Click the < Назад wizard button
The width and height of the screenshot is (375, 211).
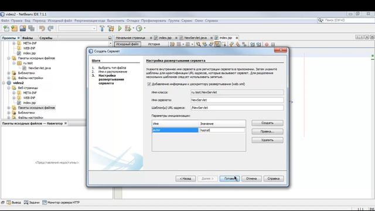185,178
